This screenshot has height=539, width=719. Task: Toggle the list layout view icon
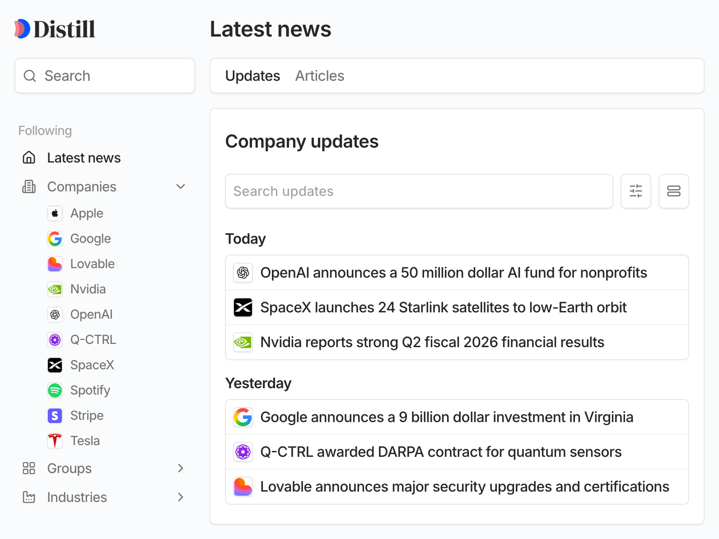click(x=673, y=191)
